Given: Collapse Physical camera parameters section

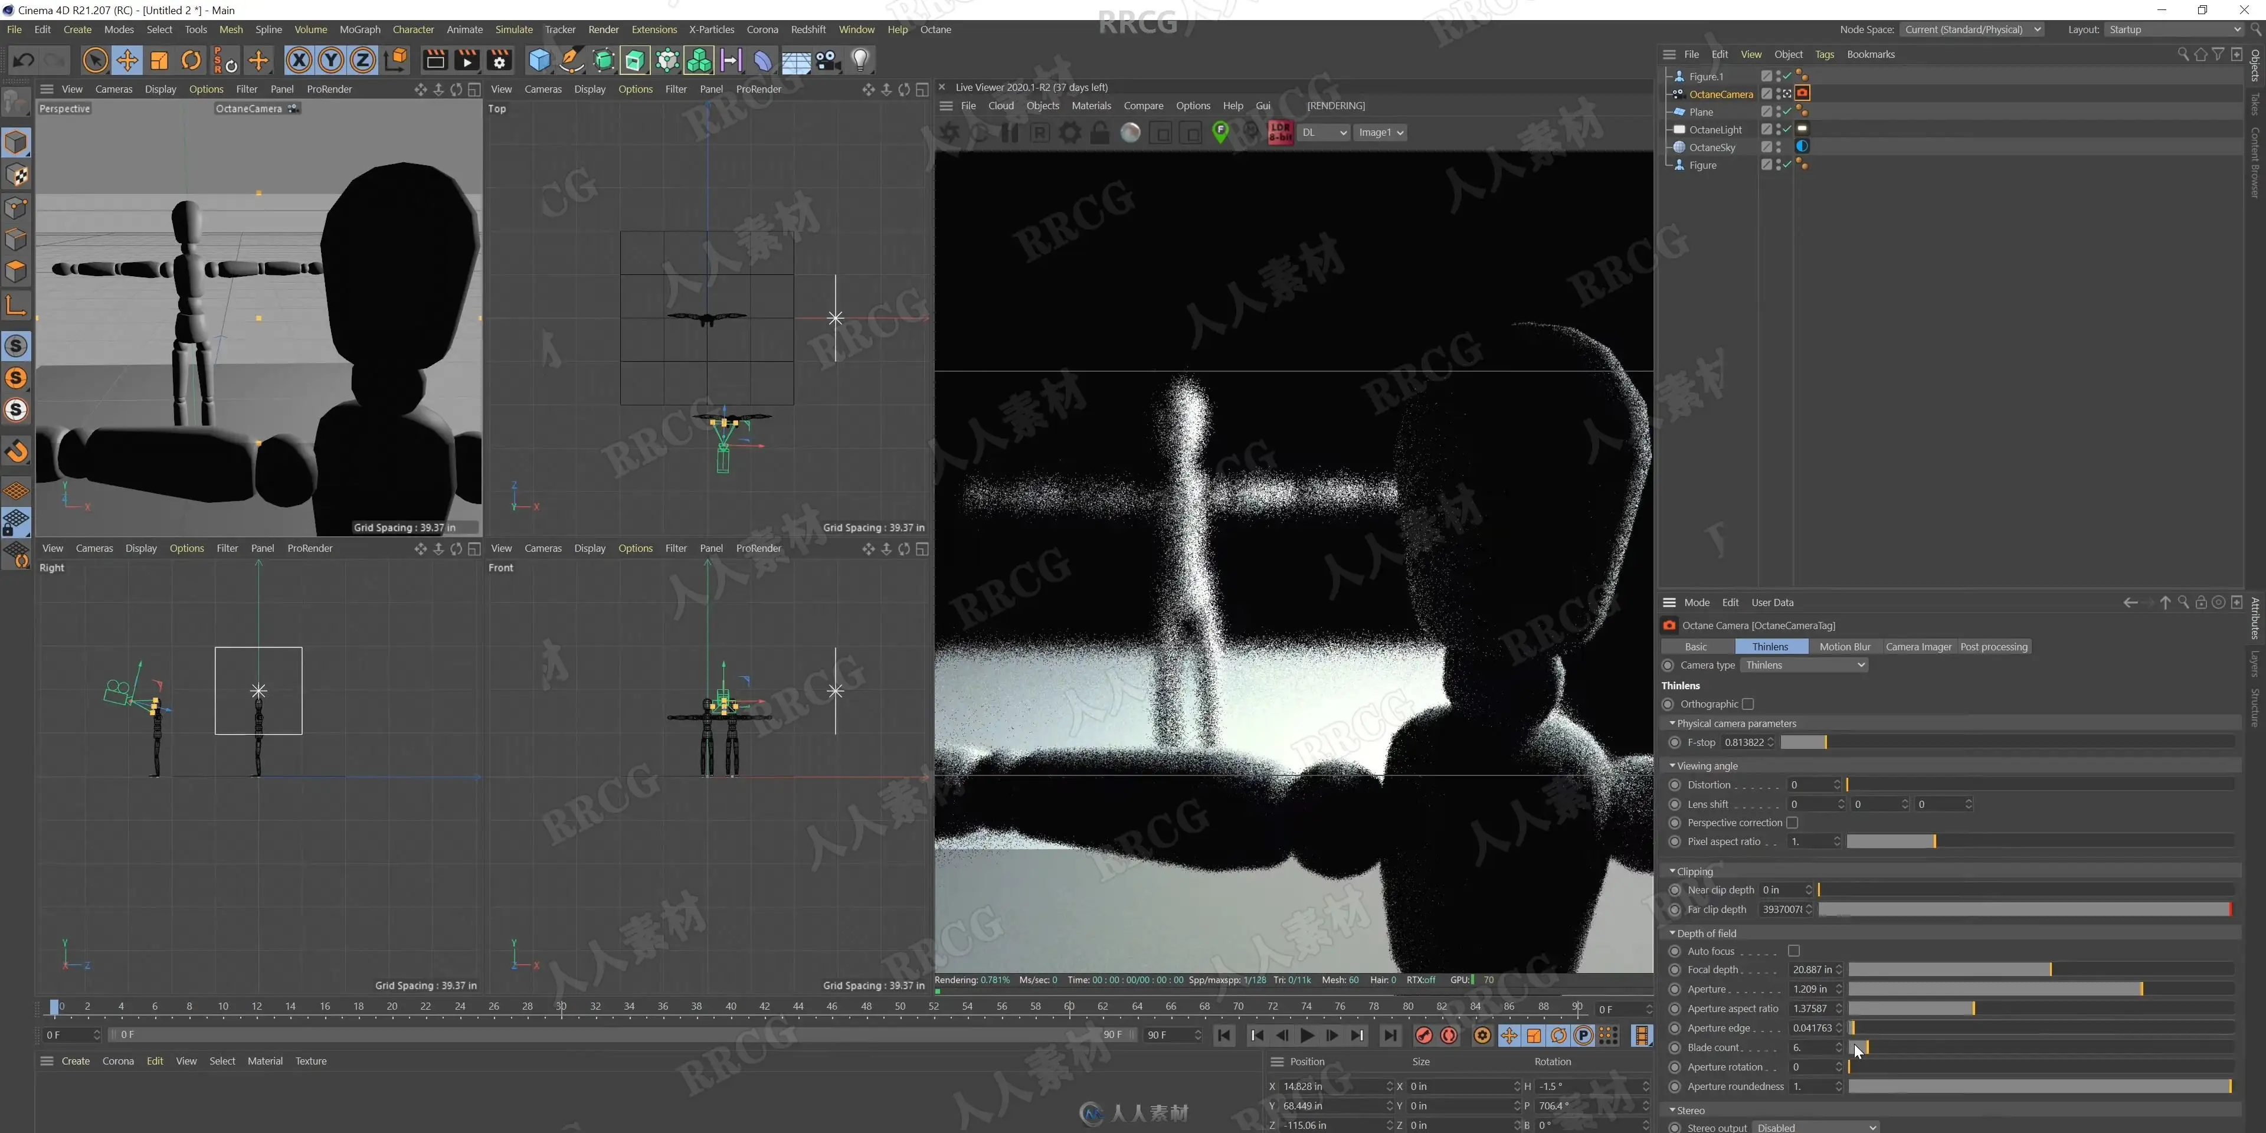Looking at the screenshot, I should point(1672,723).
